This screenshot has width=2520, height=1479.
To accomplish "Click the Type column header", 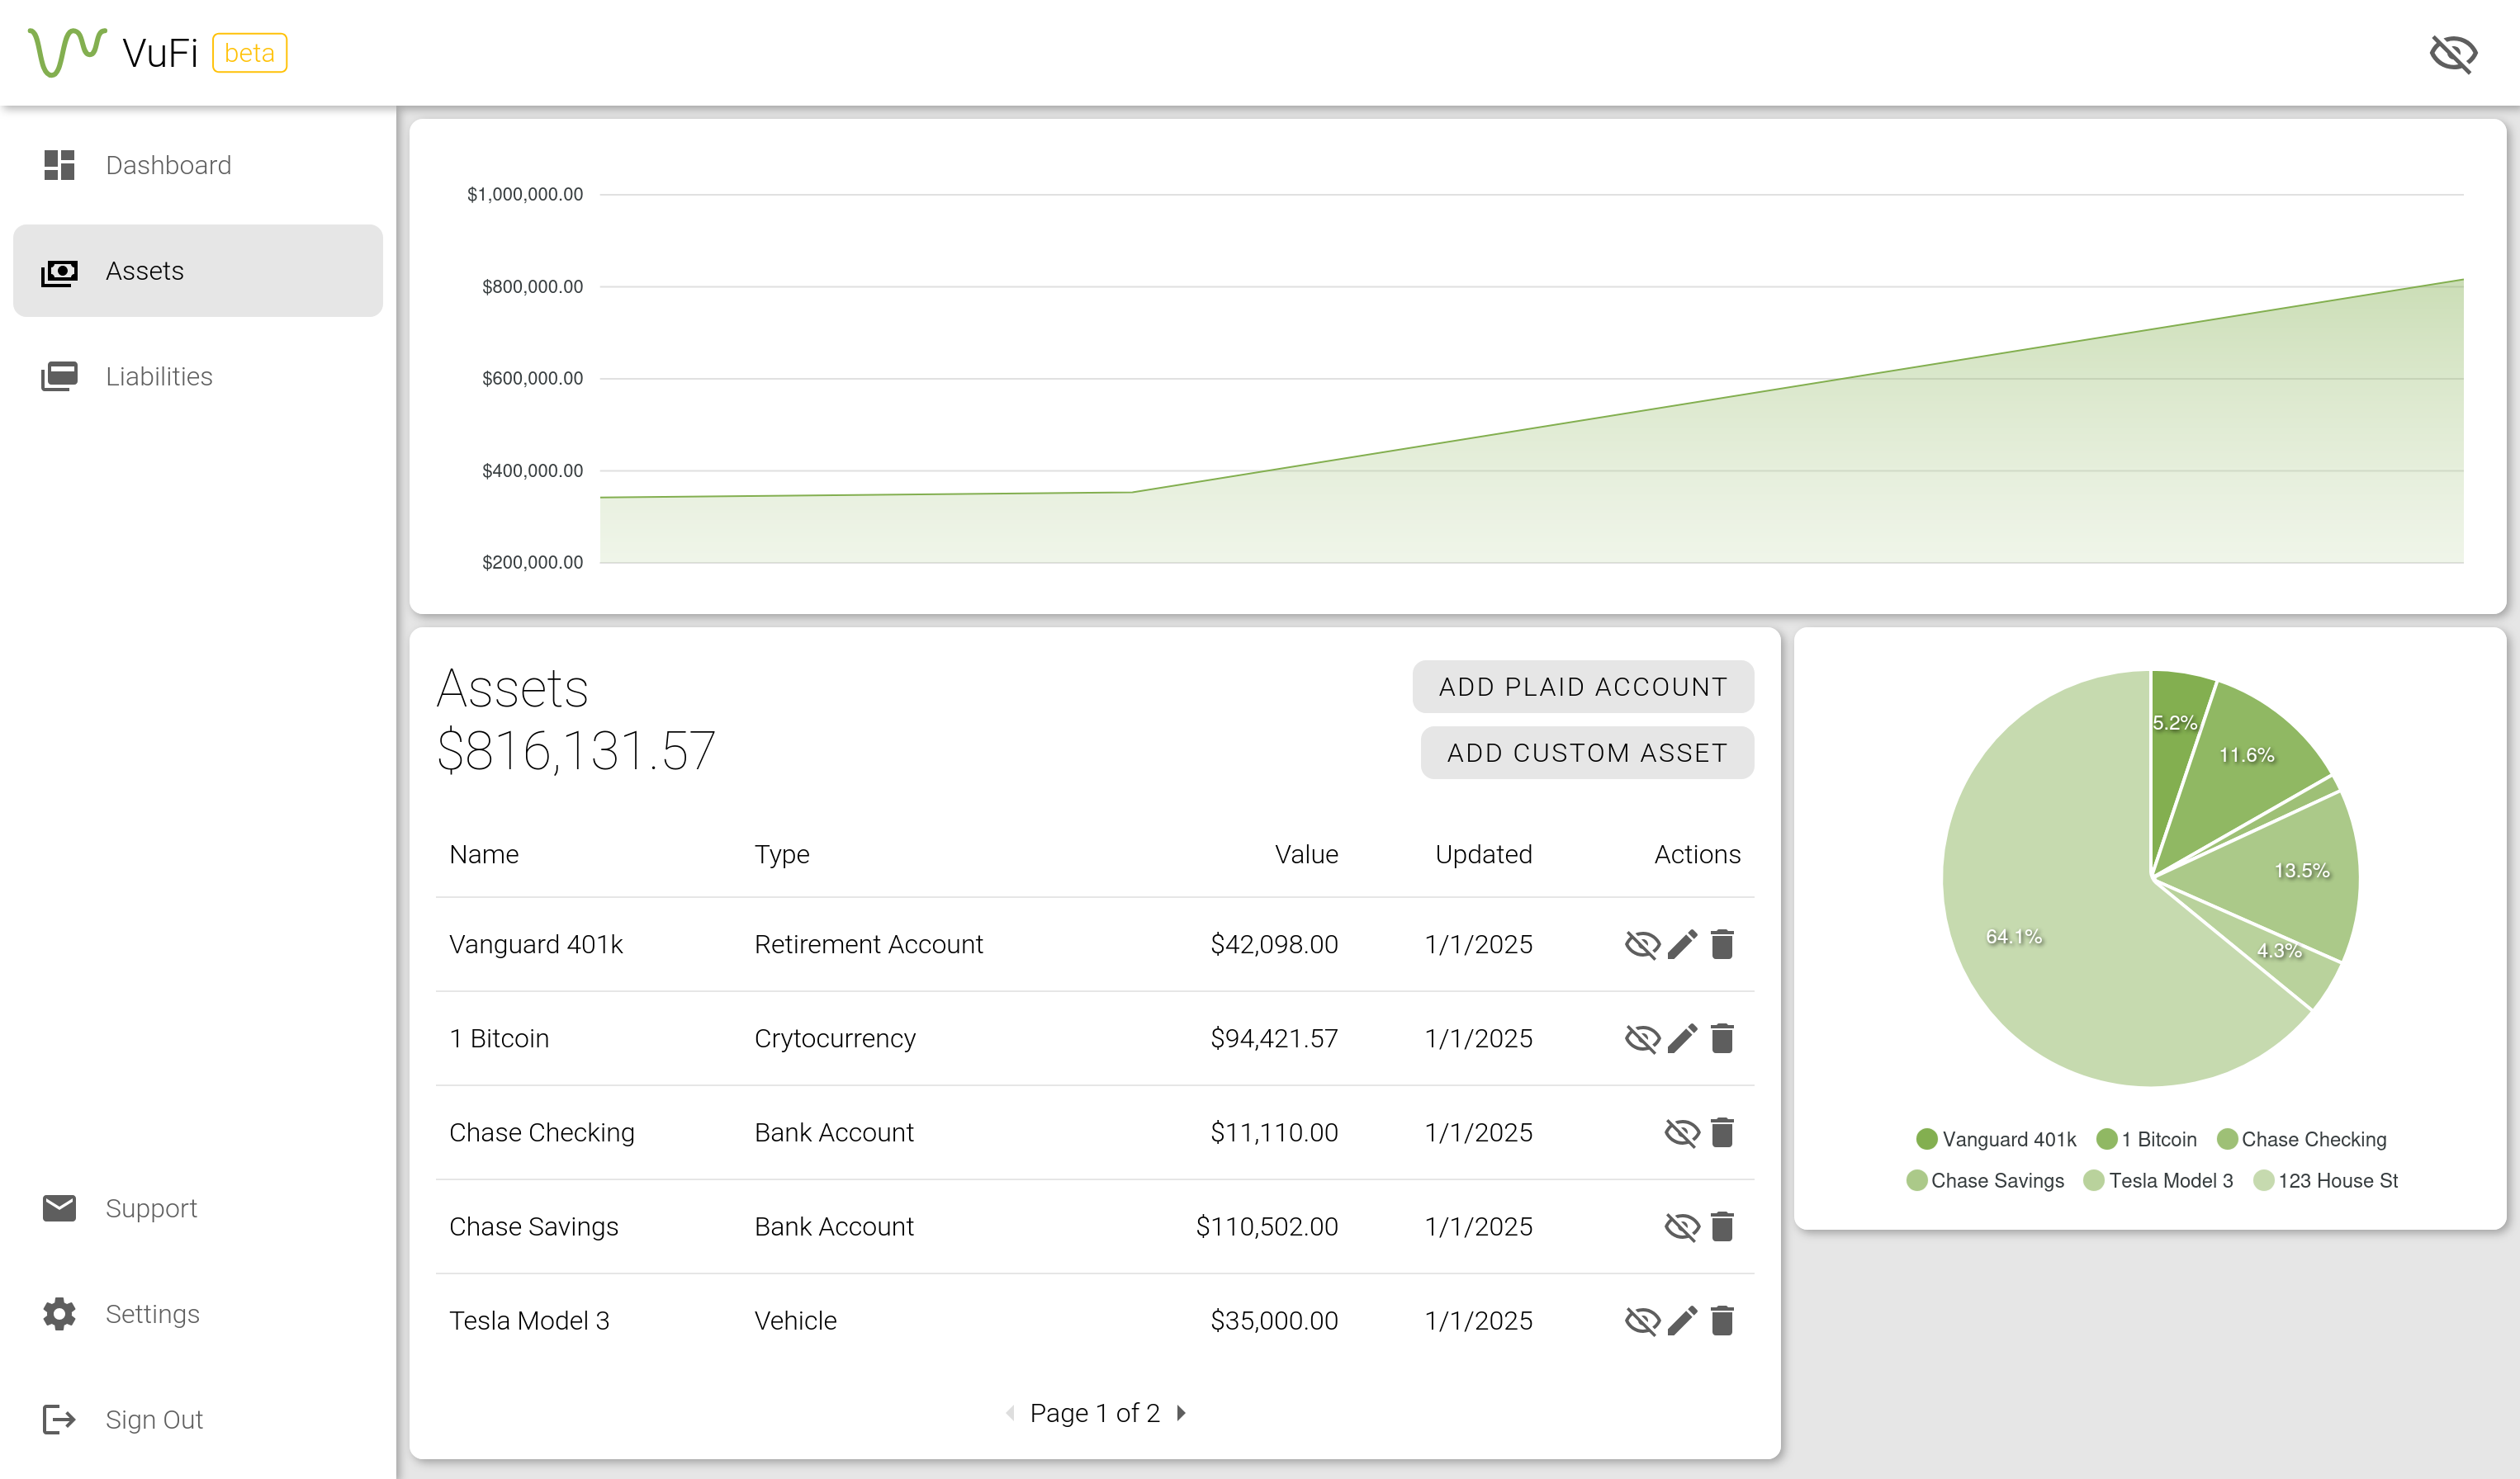I will [782, 854].
